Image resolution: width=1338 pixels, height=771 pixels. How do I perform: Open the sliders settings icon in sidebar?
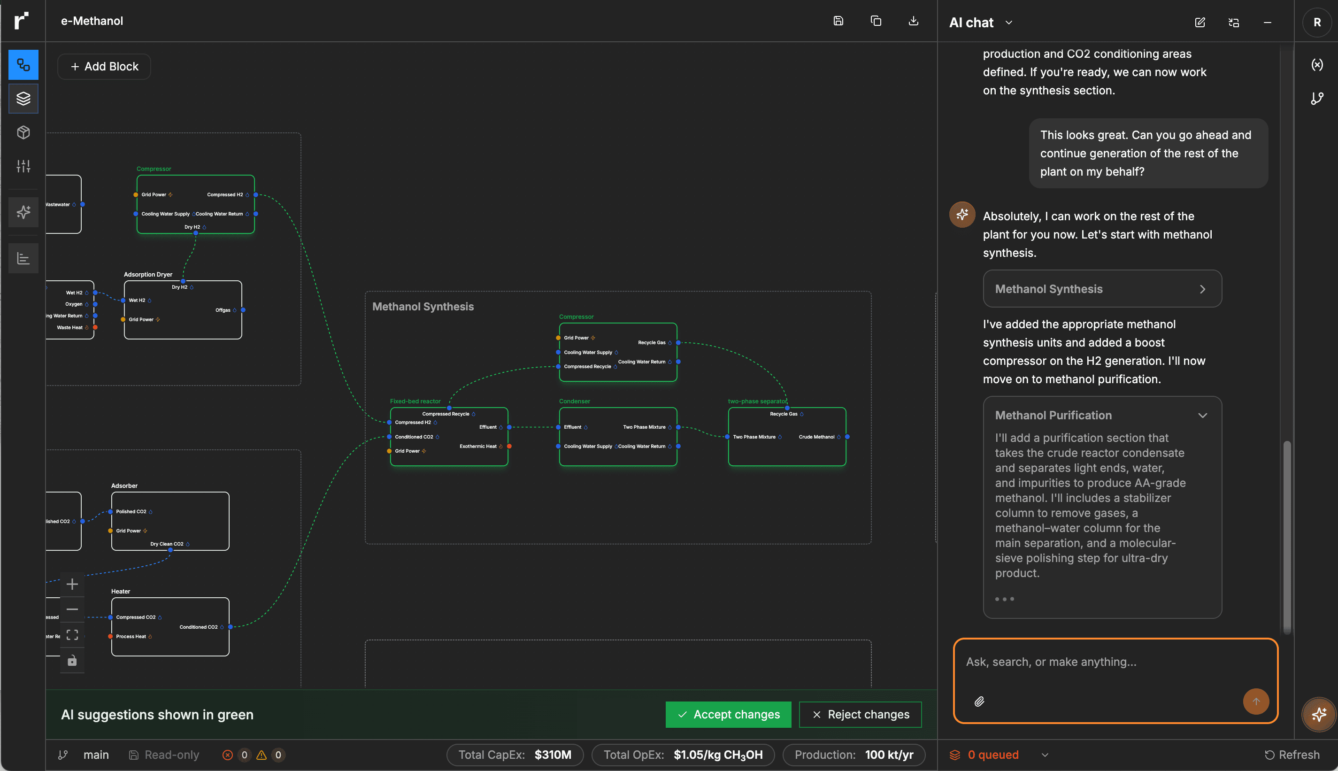click(x=23, y=166)
